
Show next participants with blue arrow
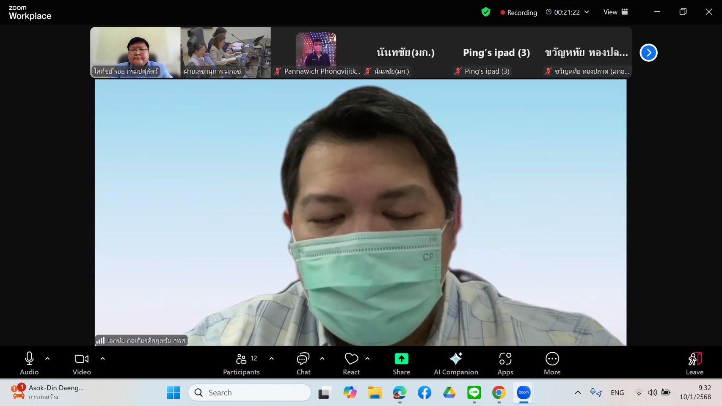coord(648,53)
